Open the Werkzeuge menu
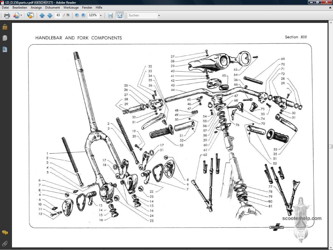Image resolution: width=333 pixels, height=250 pixels. click(x=71, y=8)
